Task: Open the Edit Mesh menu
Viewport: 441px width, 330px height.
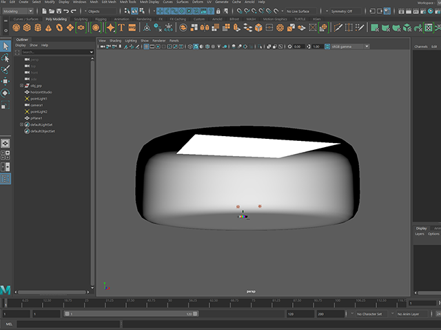Action: click(109, 2)
